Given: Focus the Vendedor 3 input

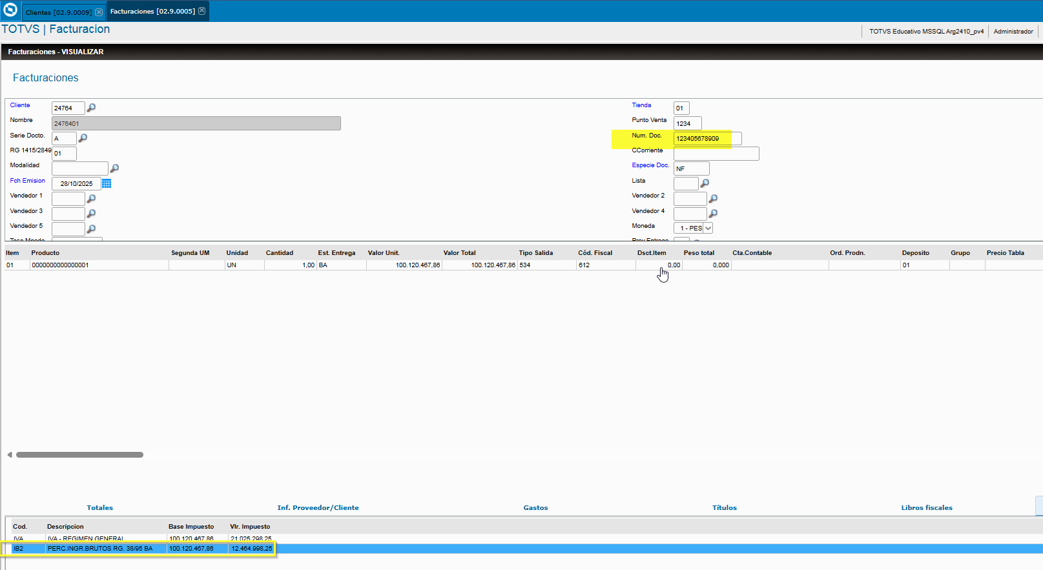Looking at the screenshot, I should point(68,214).
